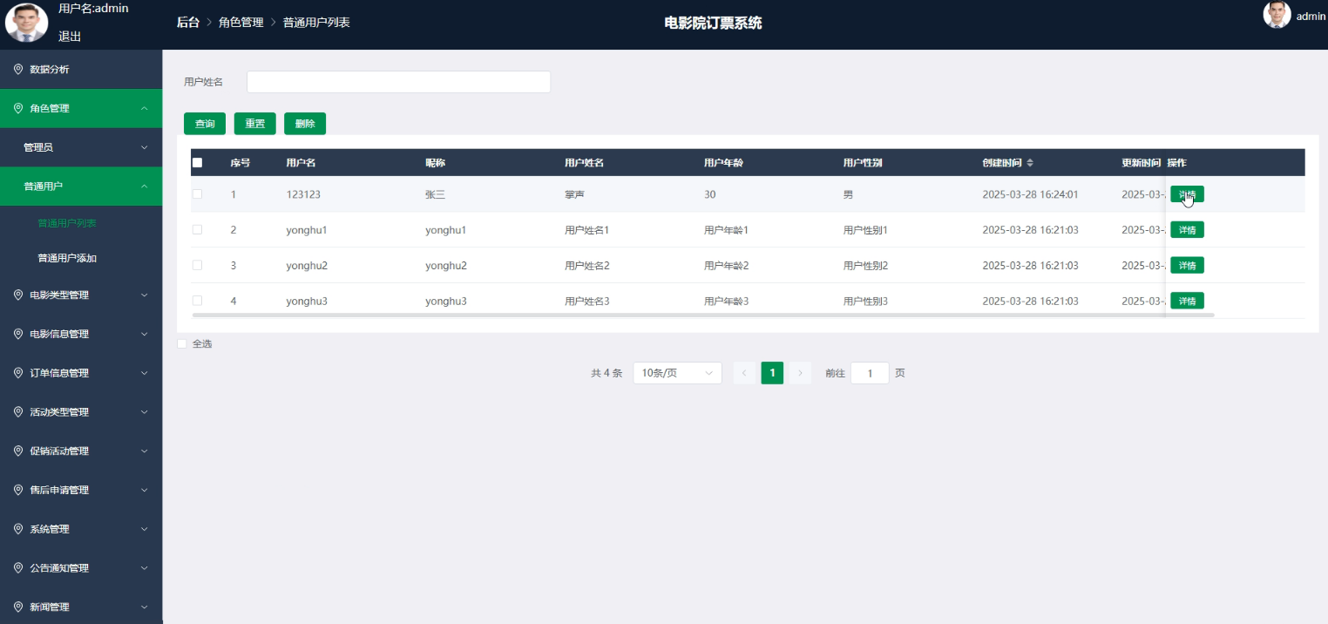The height and width of the screenshot is (624, 1328).
Task: Open 详情 for user 123123
Action: (1187, 194)
